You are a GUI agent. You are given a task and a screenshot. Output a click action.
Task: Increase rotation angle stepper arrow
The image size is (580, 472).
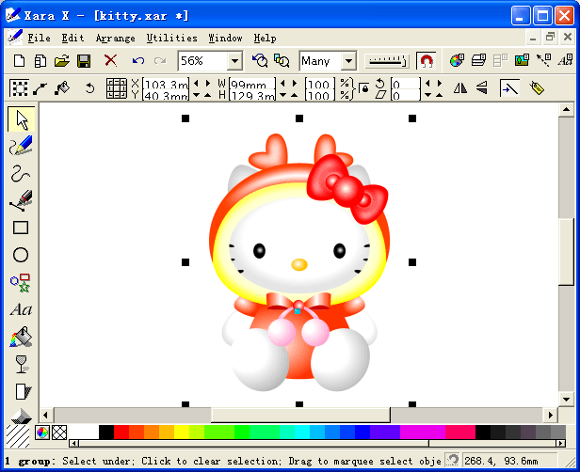coord(439,84)
